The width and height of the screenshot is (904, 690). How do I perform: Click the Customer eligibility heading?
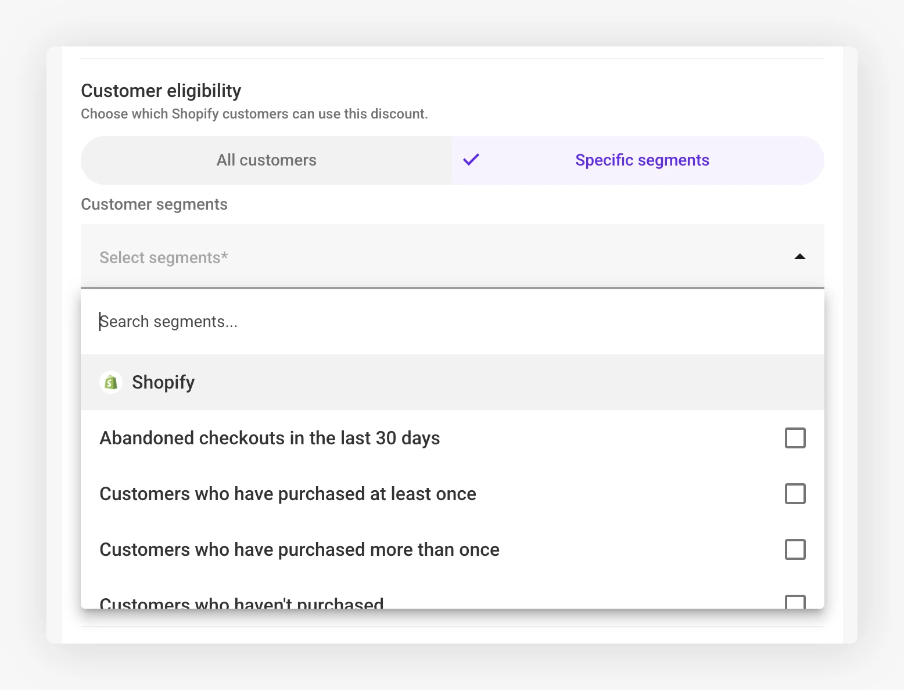click(x=161, y=91)
